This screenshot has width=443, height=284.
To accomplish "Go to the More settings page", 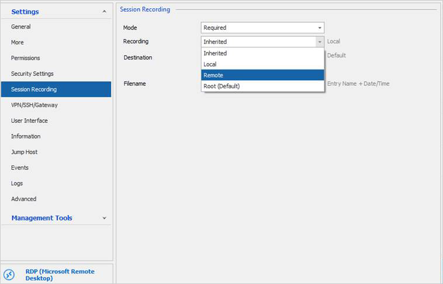I will click(18, 43).
